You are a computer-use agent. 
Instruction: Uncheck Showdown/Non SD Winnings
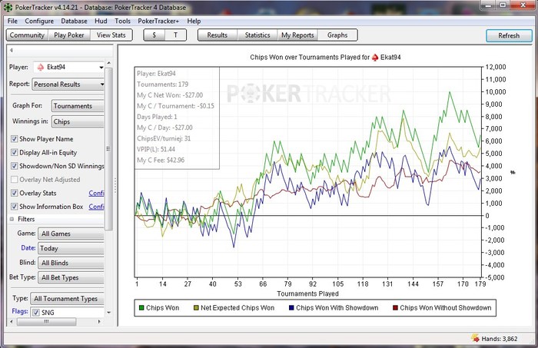(x=15, y=166)
